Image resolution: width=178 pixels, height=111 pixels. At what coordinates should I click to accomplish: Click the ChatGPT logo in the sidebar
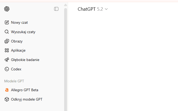point(7,9)
